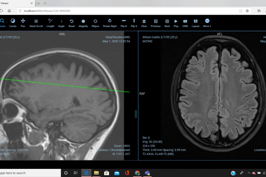Toggle Flip H on the image
This screenshot has width=266, height=177.
click(124, 23)
